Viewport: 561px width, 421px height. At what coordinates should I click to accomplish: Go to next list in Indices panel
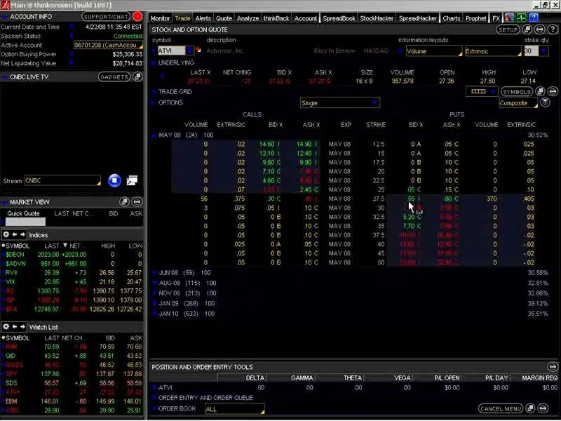tap(22, 234)
